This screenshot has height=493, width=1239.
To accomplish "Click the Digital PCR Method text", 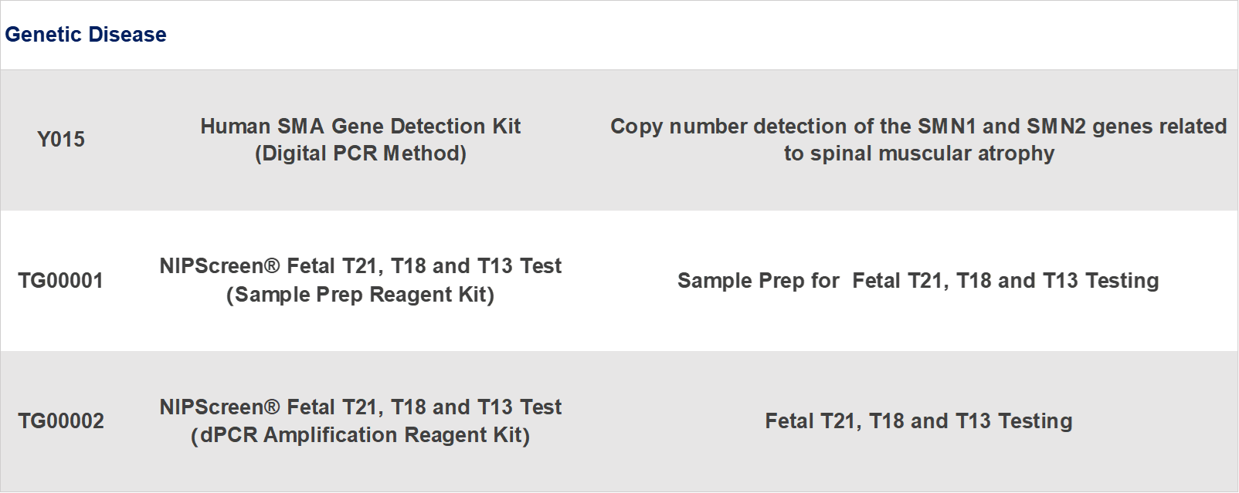I will point(361,154).
